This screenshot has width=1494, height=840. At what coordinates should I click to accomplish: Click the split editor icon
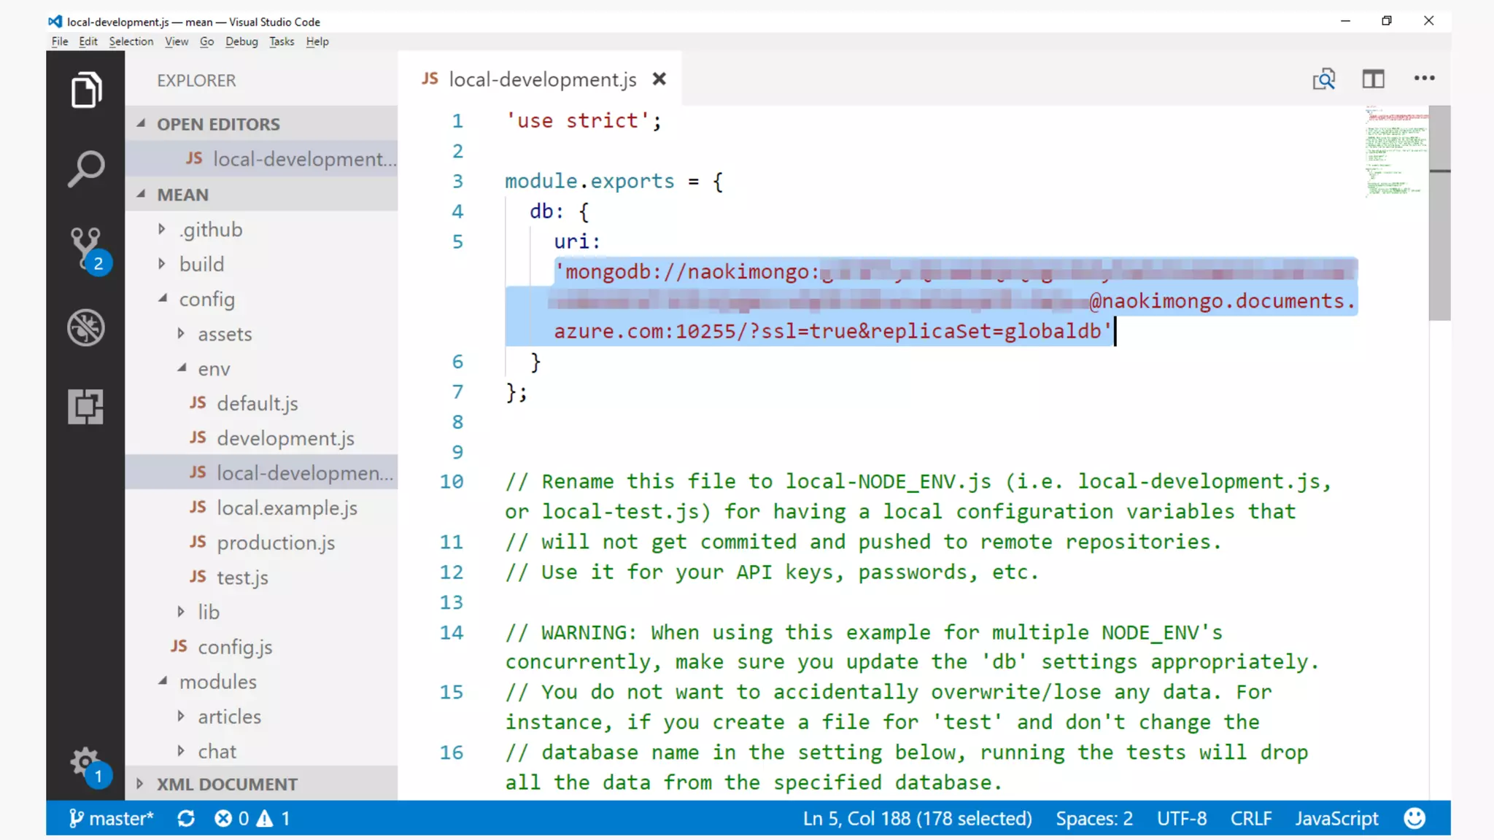coord(1373,79)
